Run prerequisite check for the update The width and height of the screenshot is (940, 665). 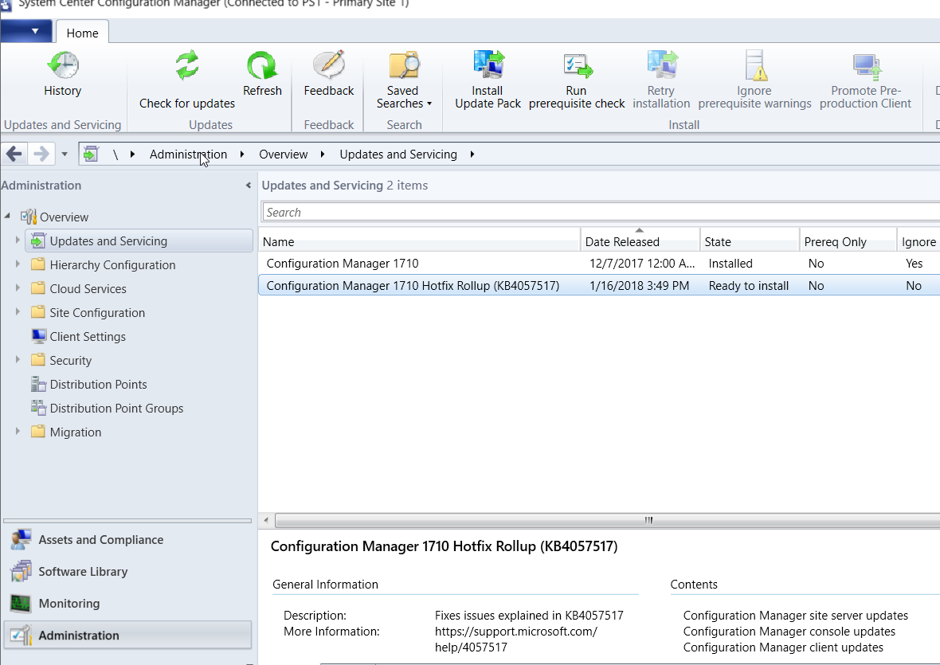pos(577,80)
